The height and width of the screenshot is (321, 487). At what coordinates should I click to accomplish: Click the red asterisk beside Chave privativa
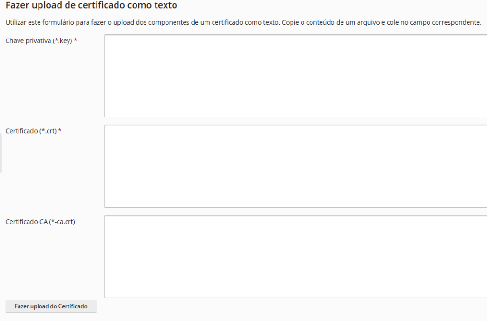pos(76,41)
